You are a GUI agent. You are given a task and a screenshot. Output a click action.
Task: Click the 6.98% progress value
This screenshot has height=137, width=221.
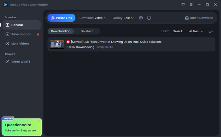[71, 47]
